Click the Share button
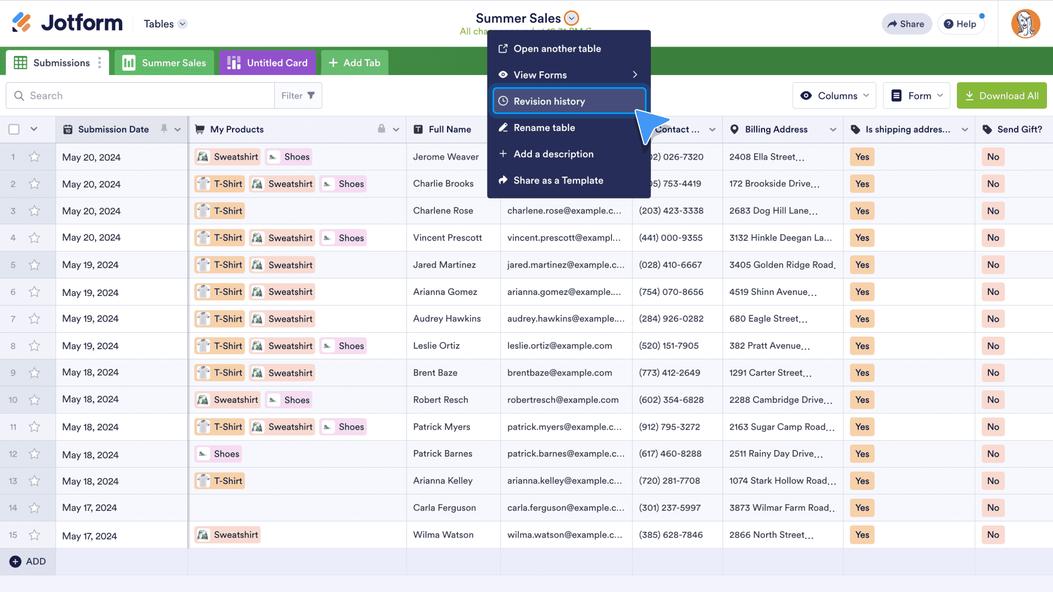Screen dimensions: 1053x592 906,24
